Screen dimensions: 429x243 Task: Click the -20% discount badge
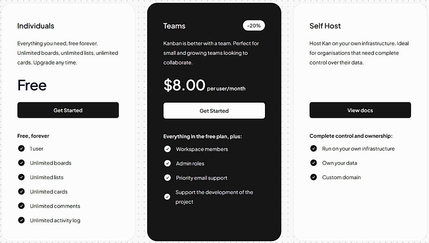[254, 26]
